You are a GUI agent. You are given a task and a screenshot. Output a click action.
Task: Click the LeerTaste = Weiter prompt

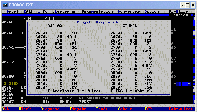pyautogui.click(x=74, y=91)
